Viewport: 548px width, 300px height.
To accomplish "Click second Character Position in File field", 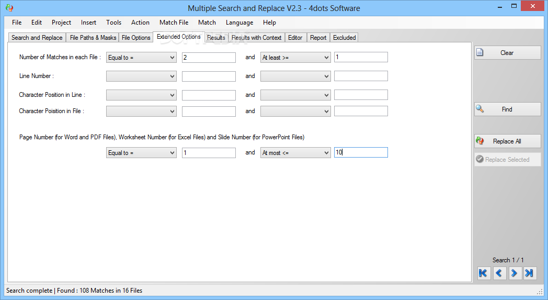I will coord(361,111).
